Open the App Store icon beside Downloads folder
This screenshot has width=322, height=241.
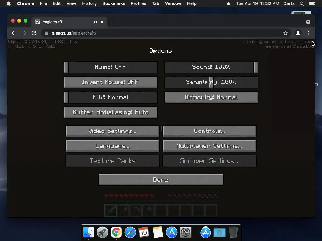coord(206,232)
